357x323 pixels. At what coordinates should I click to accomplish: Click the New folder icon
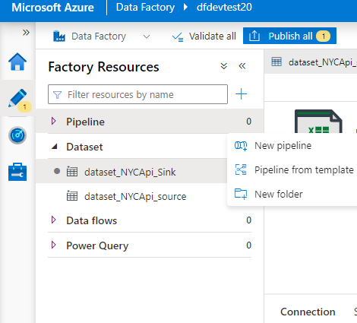click(x=241, y=194)
